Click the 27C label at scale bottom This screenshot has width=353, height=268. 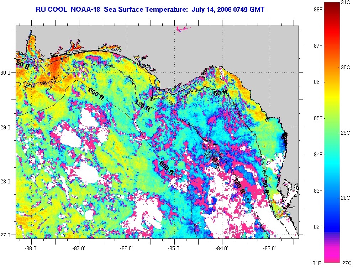pos(346,263)
